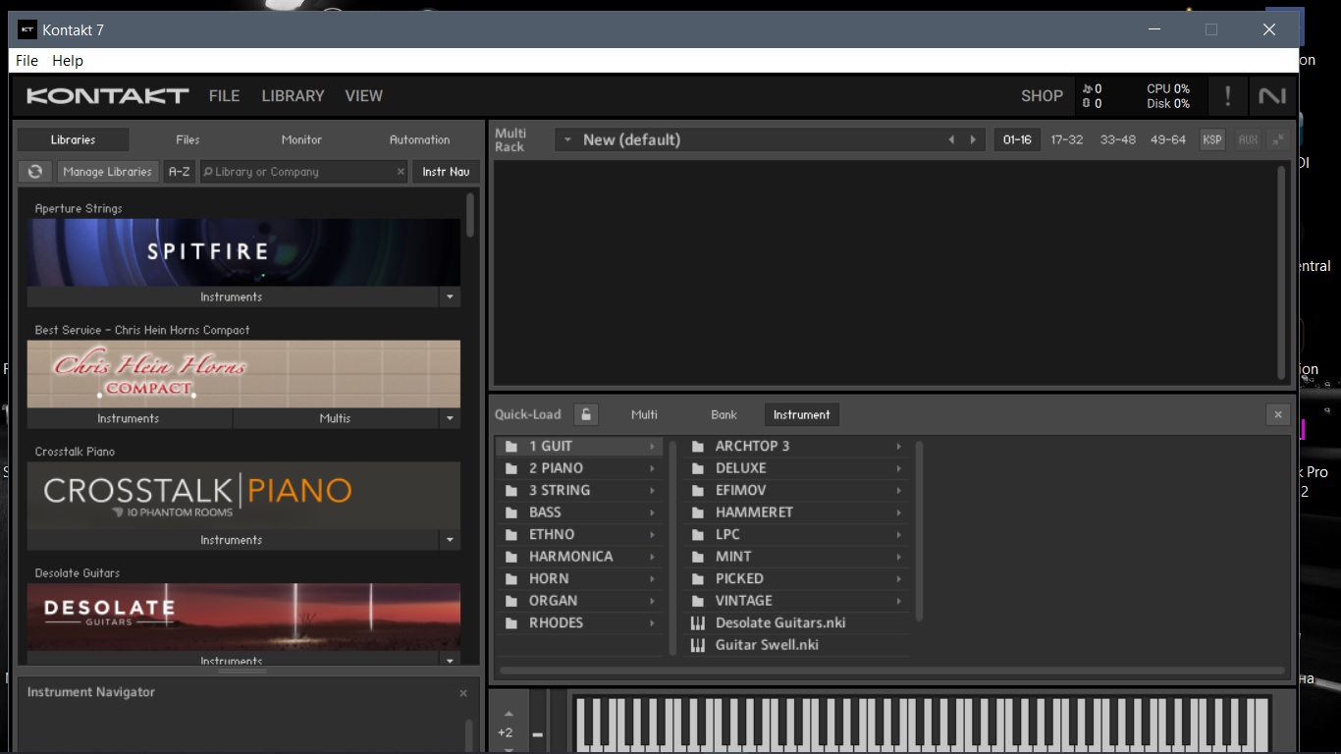
Task: Select the Bank tab in Quick-Load
Action: tap(724, 414)
